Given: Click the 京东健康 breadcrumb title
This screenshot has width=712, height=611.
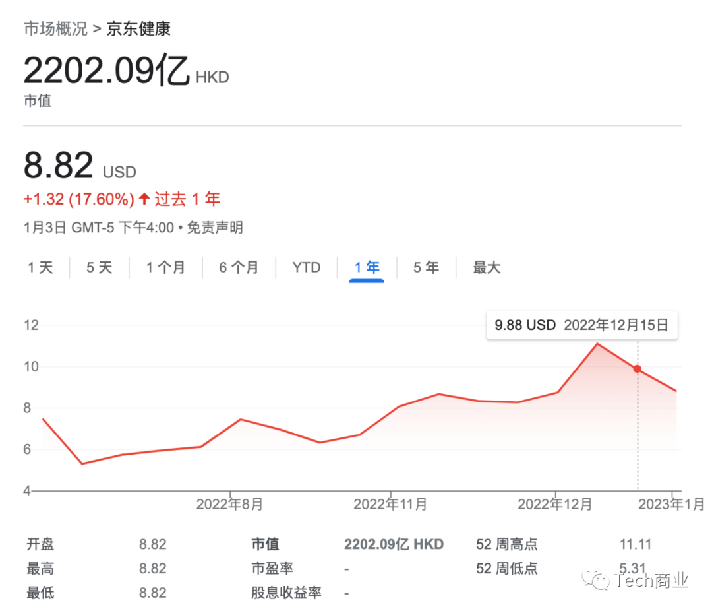Looking at the screenshot, I should (138, 29).
